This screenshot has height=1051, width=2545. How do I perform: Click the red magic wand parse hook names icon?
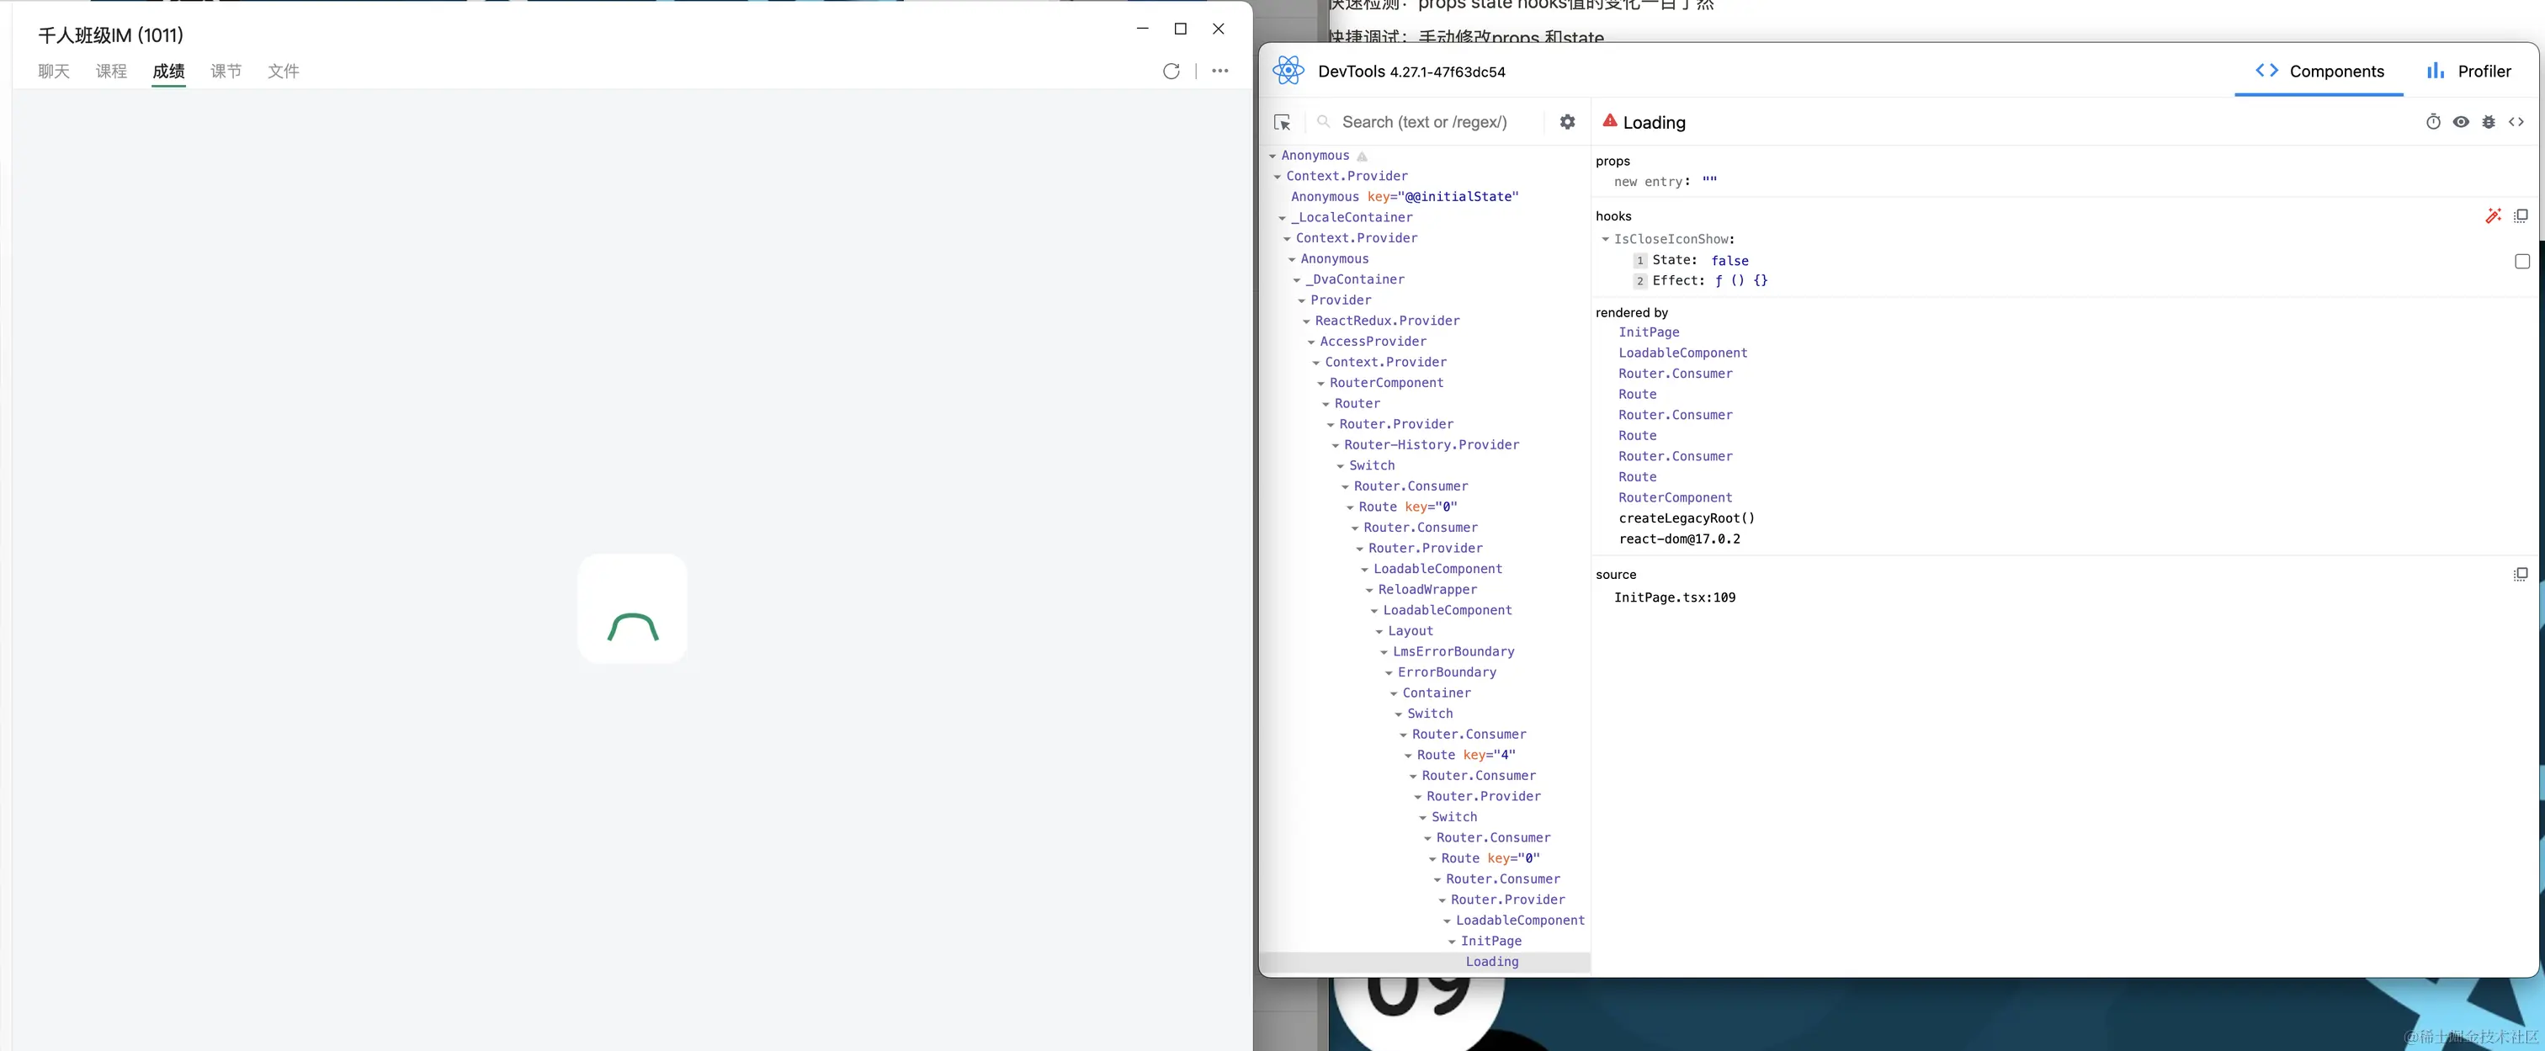[x=2493, y=215]
